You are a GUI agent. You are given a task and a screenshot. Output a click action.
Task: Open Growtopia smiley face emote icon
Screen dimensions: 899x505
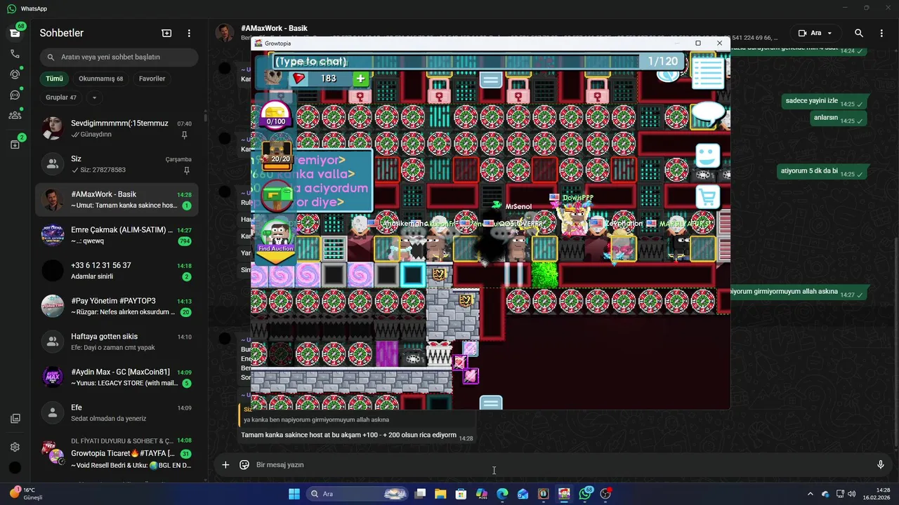(x=708, y=156)
